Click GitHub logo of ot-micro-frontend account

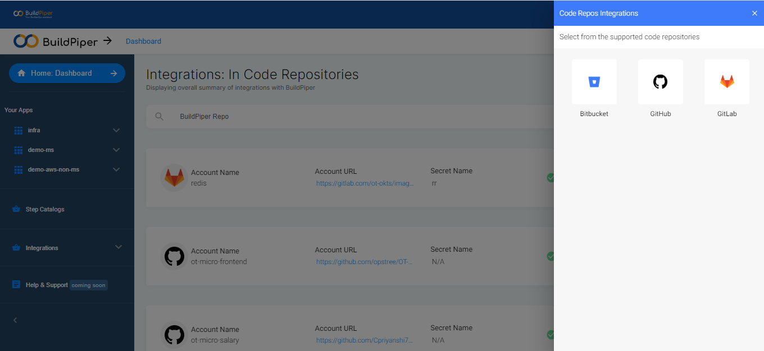point(174,256)
